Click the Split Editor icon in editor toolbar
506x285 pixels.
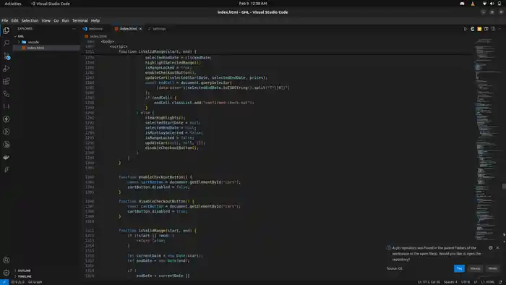click(x=493, y=29)
